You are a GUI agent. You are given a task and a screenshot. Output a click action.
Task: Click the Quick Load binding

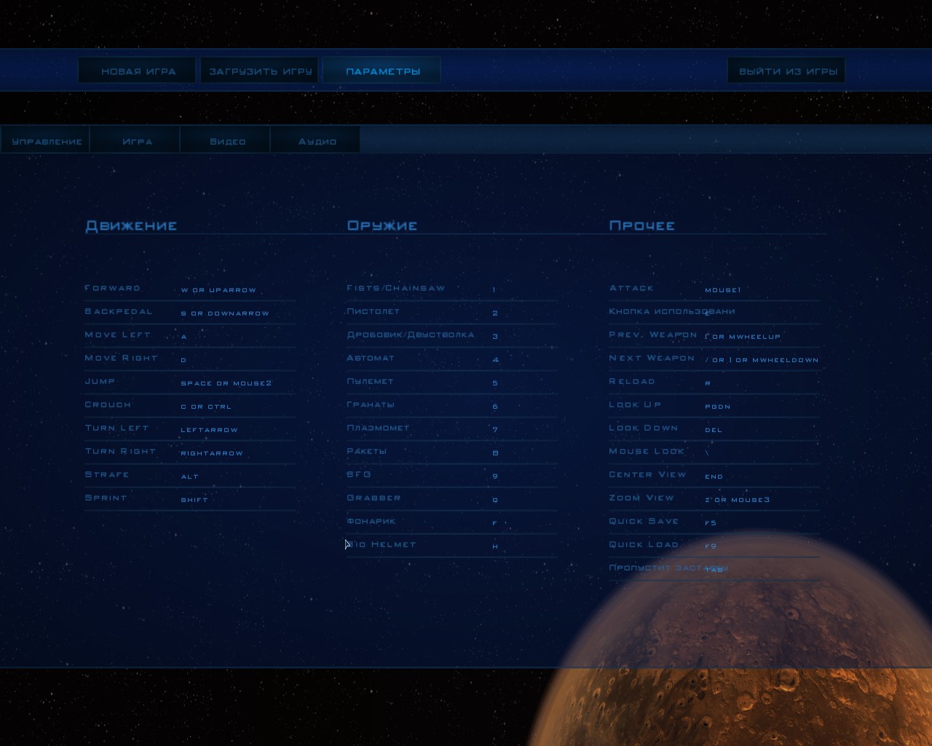point(714,546)
